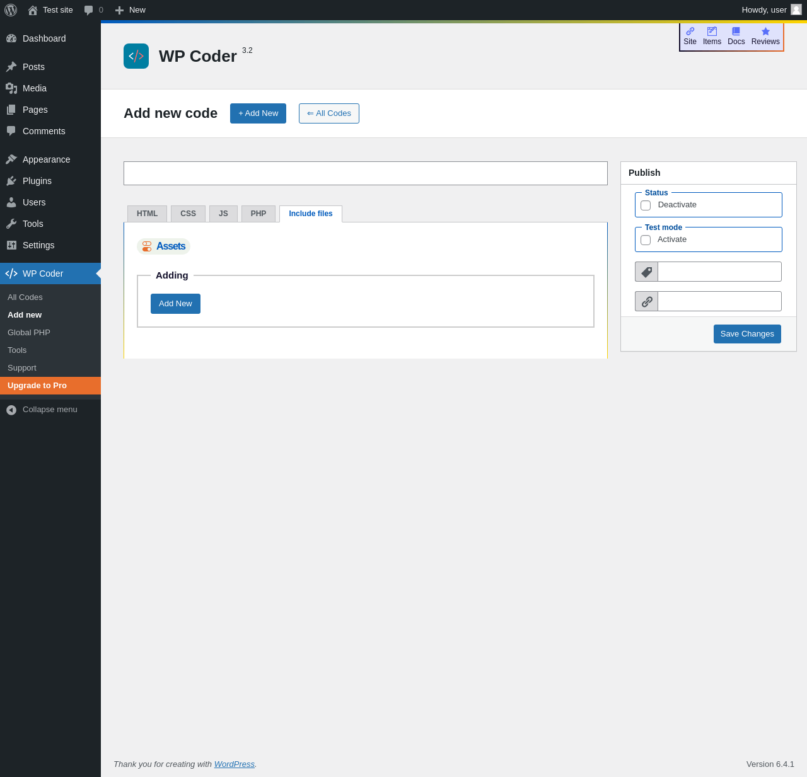Open Tools under WP Coder submenu

(50, 350)
